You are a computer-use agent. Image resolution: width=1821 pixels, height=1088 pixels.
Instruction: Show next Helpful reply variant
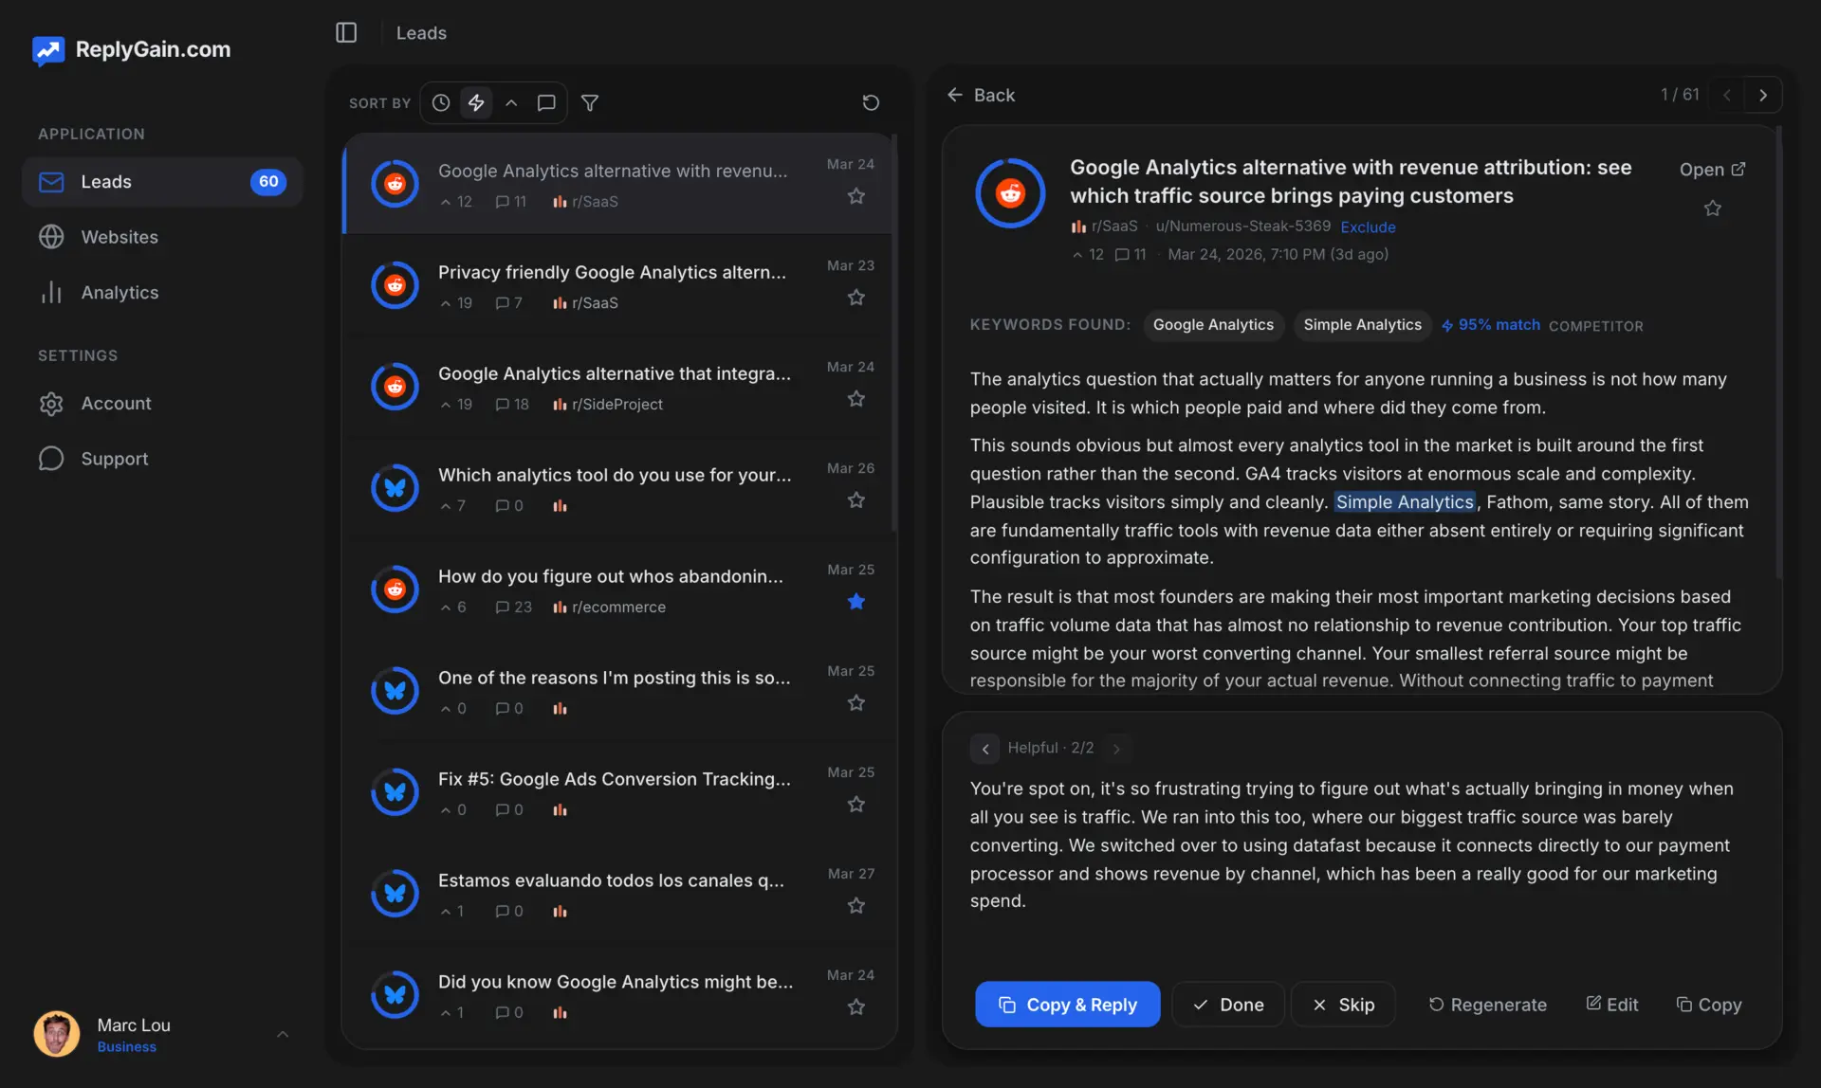tap(1116, 749)
